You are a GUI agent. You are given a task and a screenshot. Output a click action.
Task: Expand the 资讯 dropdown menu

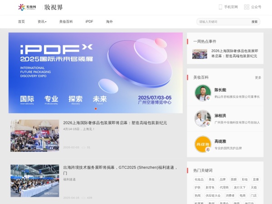(42, 22)
